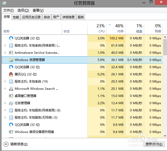
Task: Open the 查看(V) menu
Action: coord(38,11)
